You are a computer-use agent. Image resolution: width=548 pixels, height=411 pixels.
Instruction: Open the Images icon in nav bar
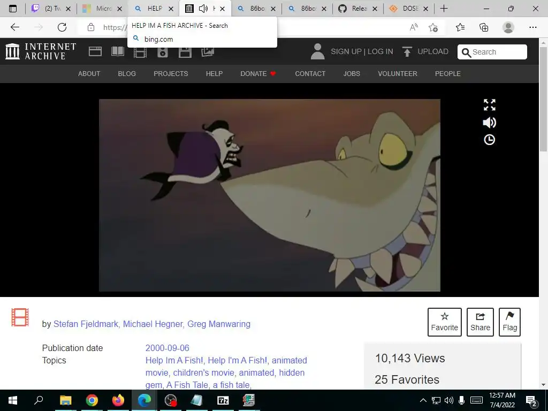(x=208, y=52)
